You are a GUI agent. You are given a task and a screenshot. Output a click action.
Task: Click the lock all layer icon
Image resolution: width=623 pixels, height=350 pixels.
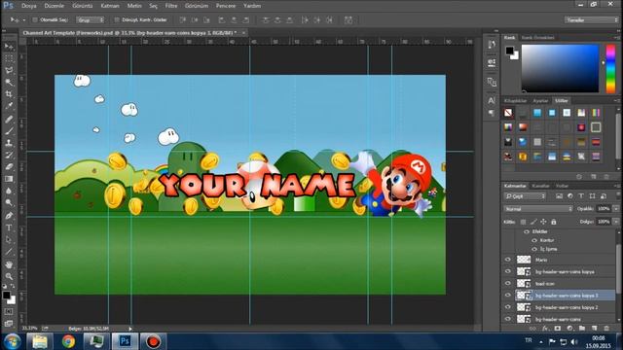[x=554, y=222]
